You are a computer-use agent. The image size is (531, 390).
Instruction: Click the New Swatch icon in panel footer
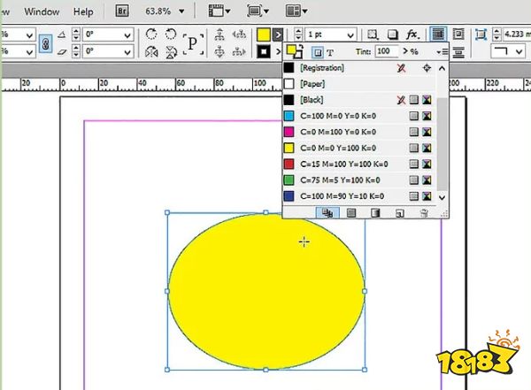(x=399, y=213)
